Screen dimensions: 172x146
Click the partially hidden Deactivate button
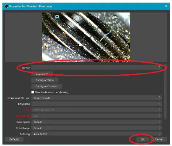[x=42, y=74]
